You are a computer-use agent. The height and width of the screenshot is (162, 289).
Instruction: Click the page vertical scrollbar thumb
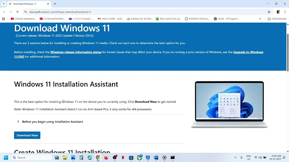287,53
